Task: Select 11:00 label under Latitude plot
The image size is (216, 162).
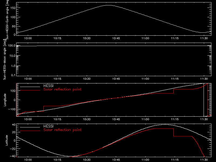Action: pos(145,160)
